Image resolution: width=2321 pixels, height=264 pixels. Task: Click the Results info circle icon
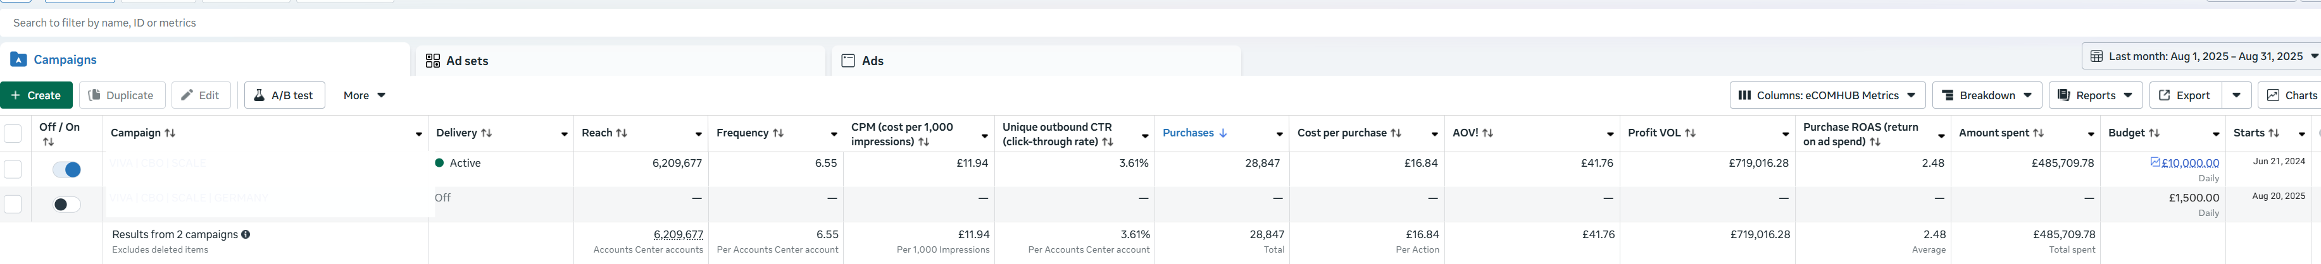coord(245,234)
